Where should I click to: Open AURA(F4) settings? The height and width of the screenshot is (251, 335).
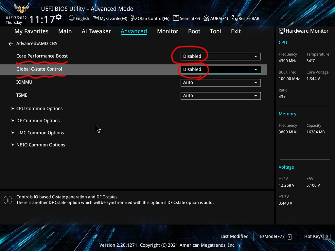216,18
